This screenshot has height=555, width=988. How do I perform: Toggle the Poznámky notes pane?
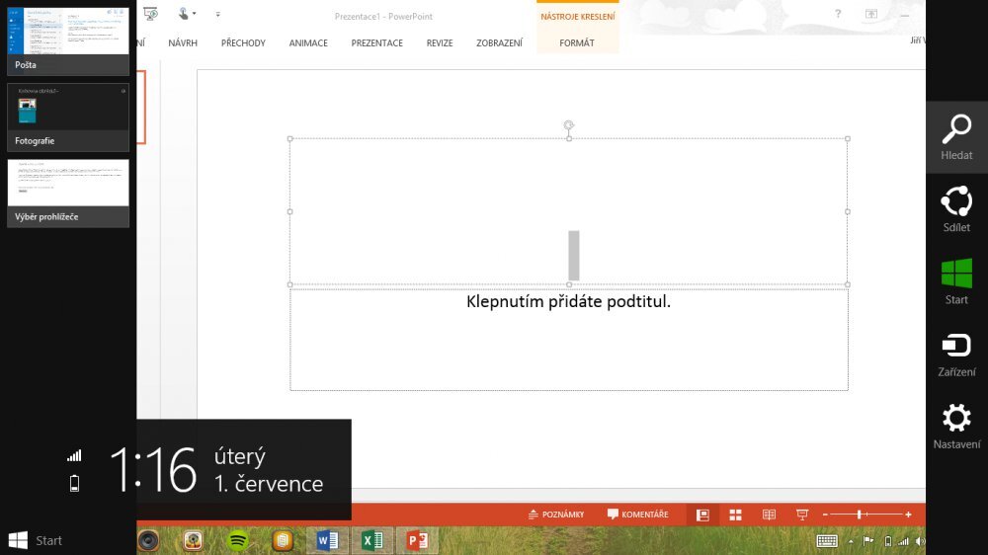point(556,515)
